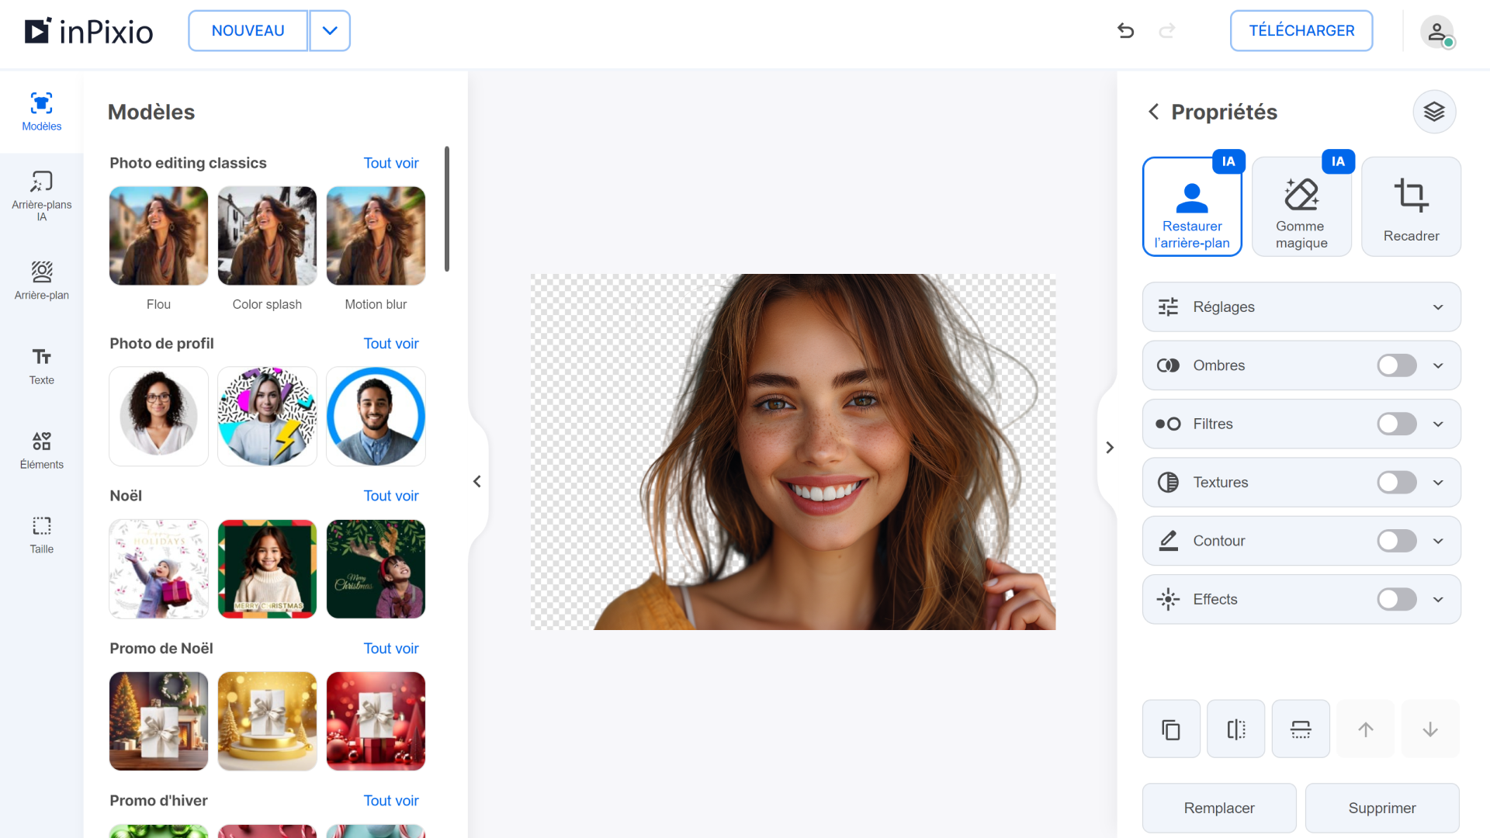Viewport: 1490px width, 838px height.
Task: Select the Gomme magique tool
Action: [x=1301, y=207]
